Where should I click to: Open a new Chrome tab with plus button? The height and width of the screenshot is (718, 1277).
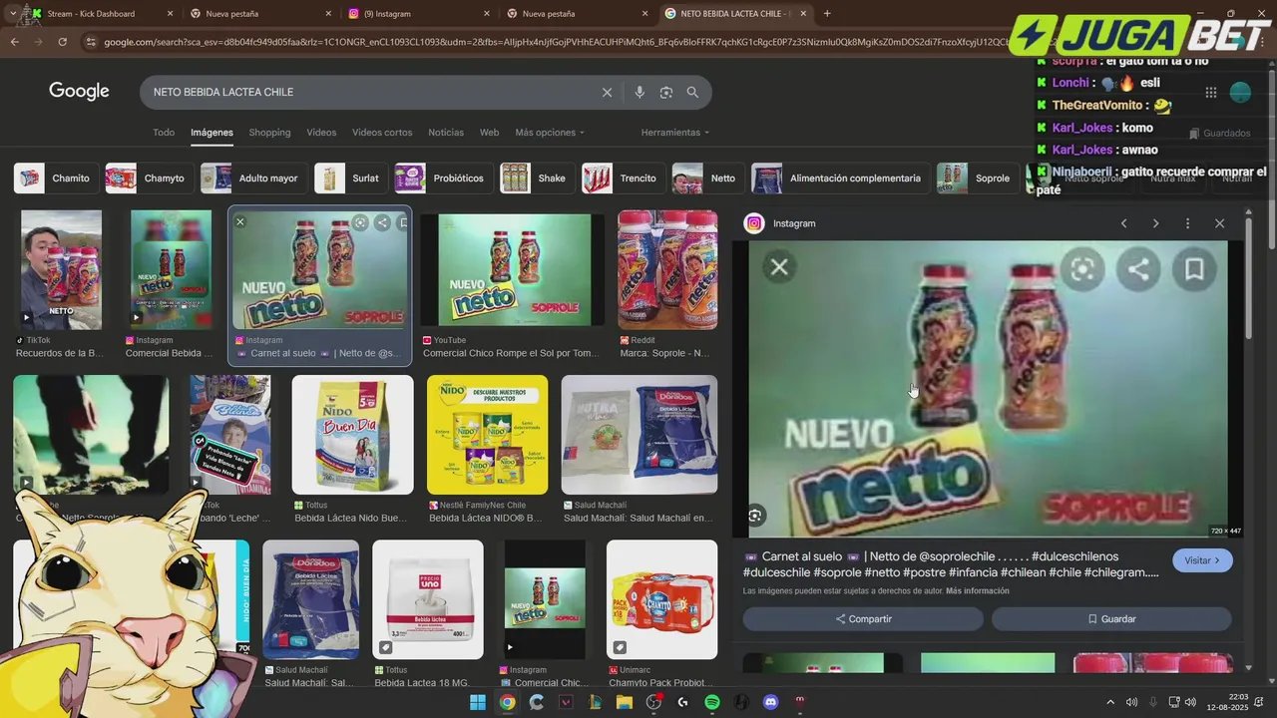827,14
